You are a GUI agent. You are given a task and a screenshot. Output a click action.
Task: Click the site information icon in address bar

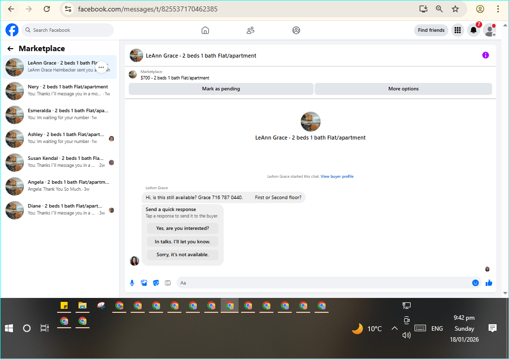68,9
